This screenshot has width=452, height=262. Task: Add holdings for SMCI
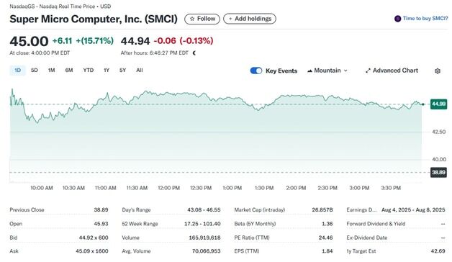coord(250,19)
